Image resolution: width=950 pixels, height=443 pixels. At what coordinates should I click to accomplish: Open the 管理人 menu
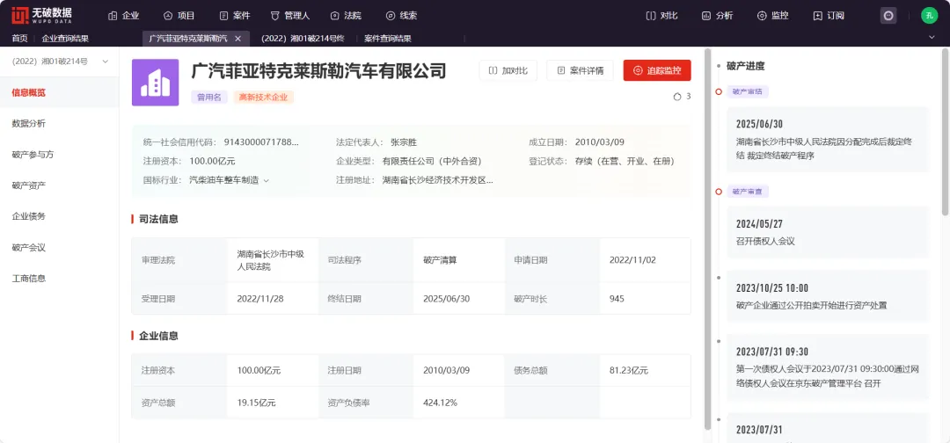click(x=290, y=16)
